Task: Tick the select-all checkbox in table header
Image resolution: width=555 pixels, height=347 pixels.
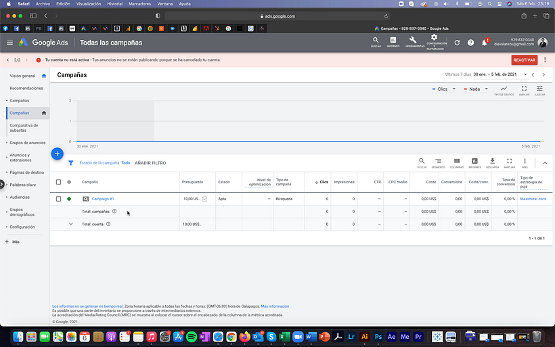Action: (x=58, y=182)
